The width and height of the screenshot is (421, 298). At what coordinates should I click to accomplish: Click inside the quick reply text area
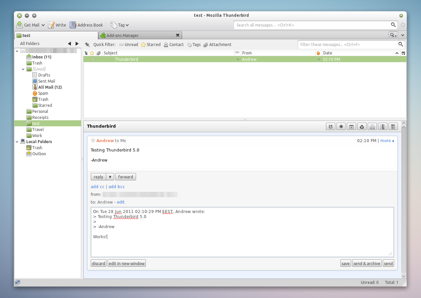(x=242, y=232)
